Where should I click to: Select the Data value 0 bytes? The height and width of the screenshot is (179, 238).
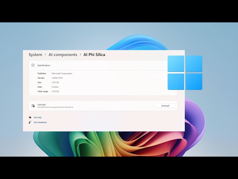click(55, 87)
